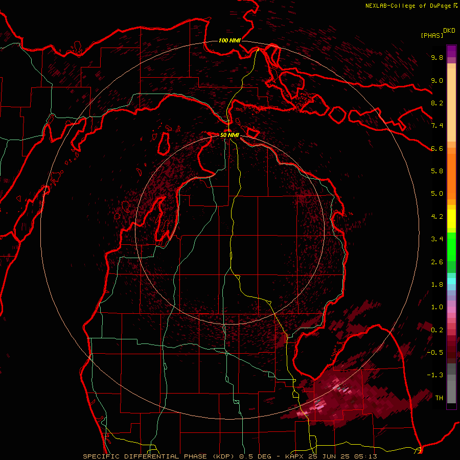The width and height of the screenshot is (460, 460).
Task: Click the 2.6 value on color scale
Action: click(x=437, y=262)
